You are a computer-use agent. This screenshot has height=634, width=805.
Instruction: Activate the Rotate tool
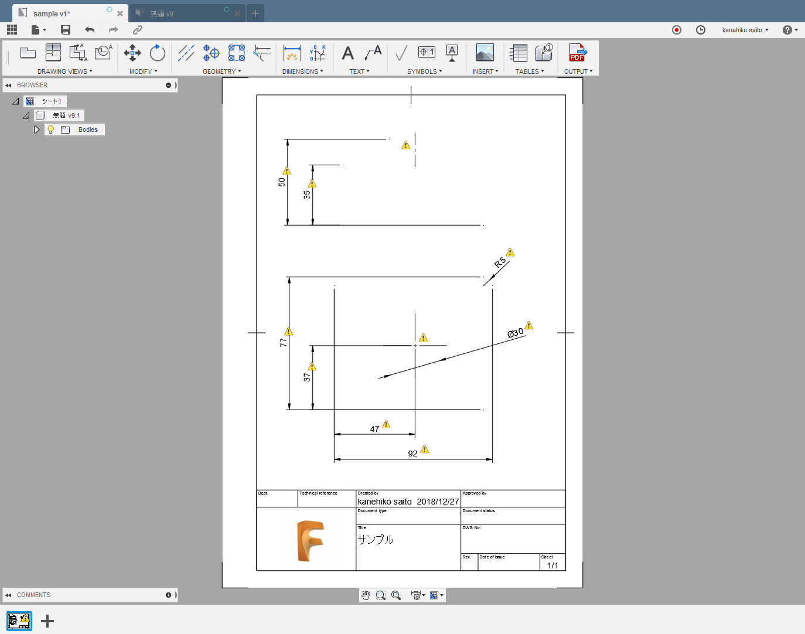pos(158,53)
